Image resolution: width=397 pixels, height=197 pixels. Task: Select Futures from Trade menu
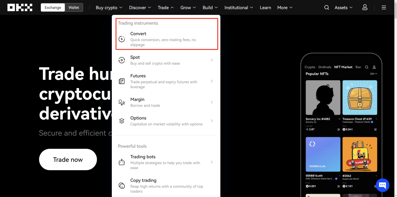click(166, 81)
